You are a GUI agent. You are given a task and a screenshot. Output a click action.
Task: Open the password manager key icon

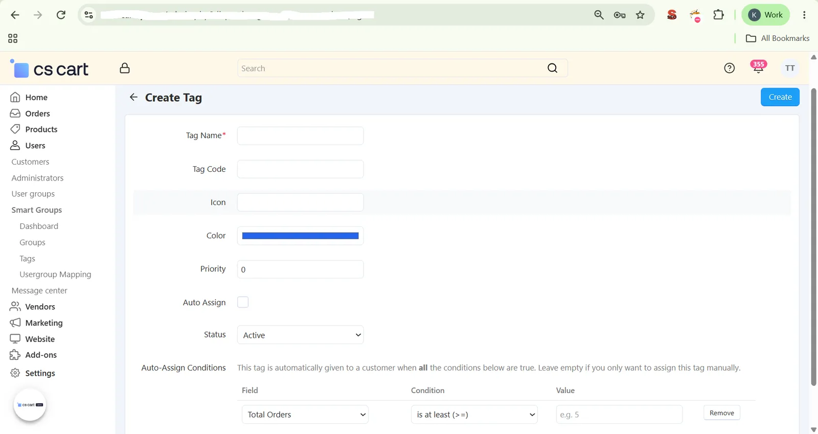(620, 15)
